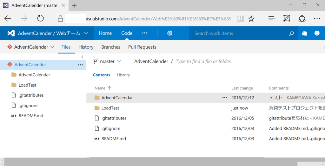
Task: Click the Comments column header
Action: click(279, 88)
